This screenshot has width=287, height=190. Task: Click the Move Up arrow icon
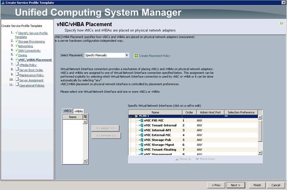click(x=177, y=159)
